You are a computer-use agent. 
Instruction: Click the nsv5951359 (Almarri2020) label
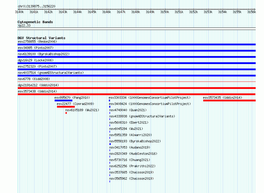131,135
